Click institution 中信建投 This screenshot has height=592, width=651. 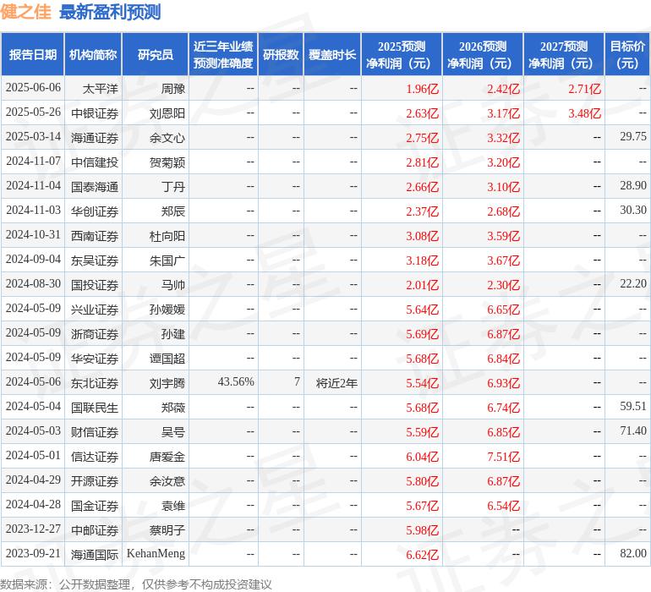tap(94, 162)
